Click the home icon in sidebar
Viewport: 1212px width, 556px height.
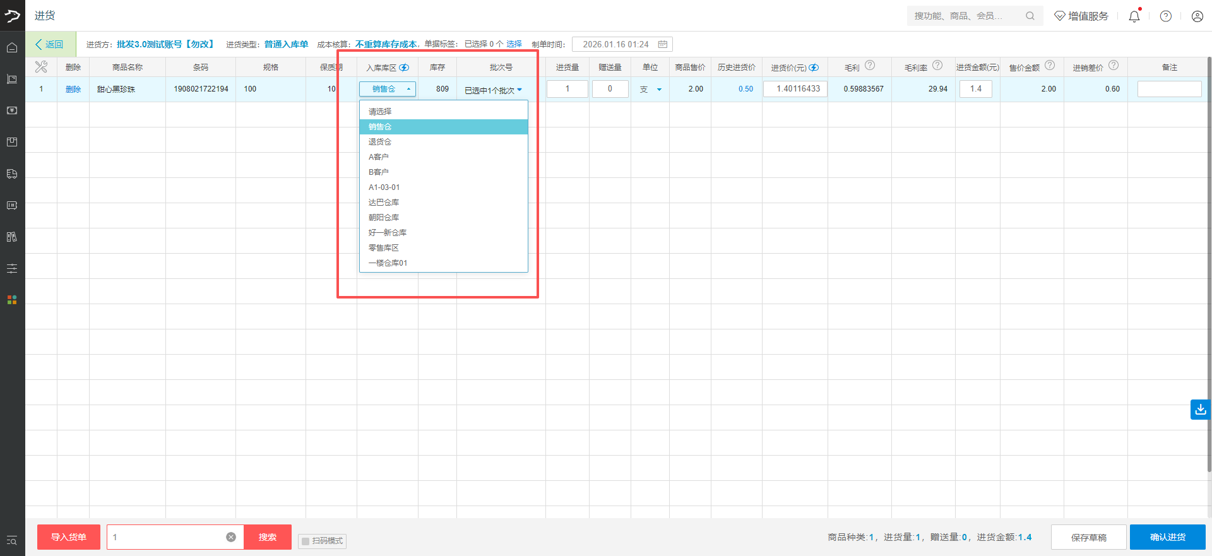12,48
